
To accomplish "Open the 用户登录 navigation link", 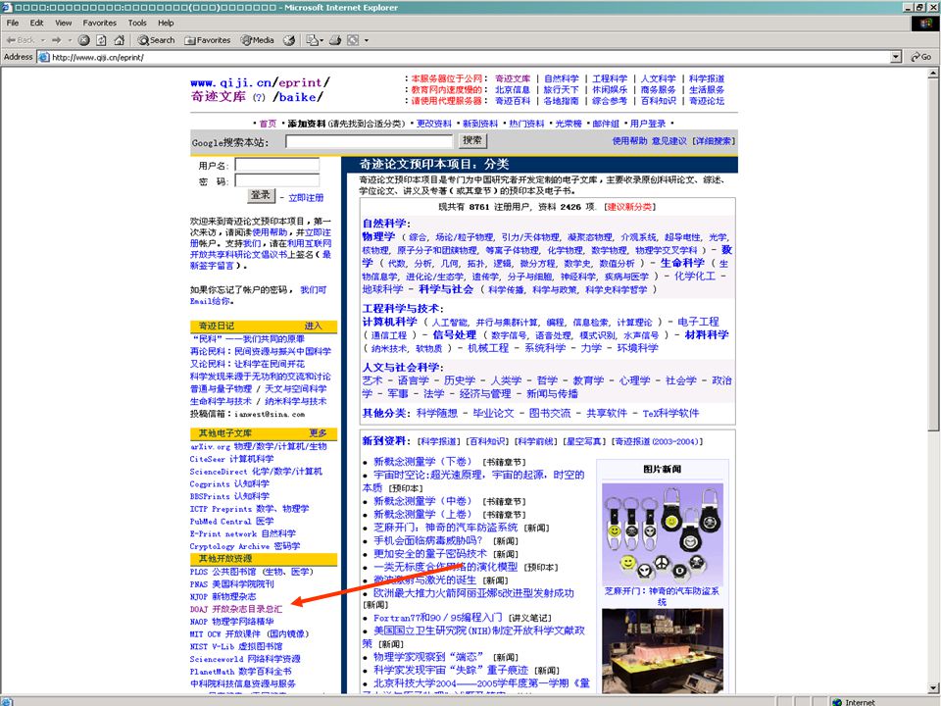I will (648, 124).
